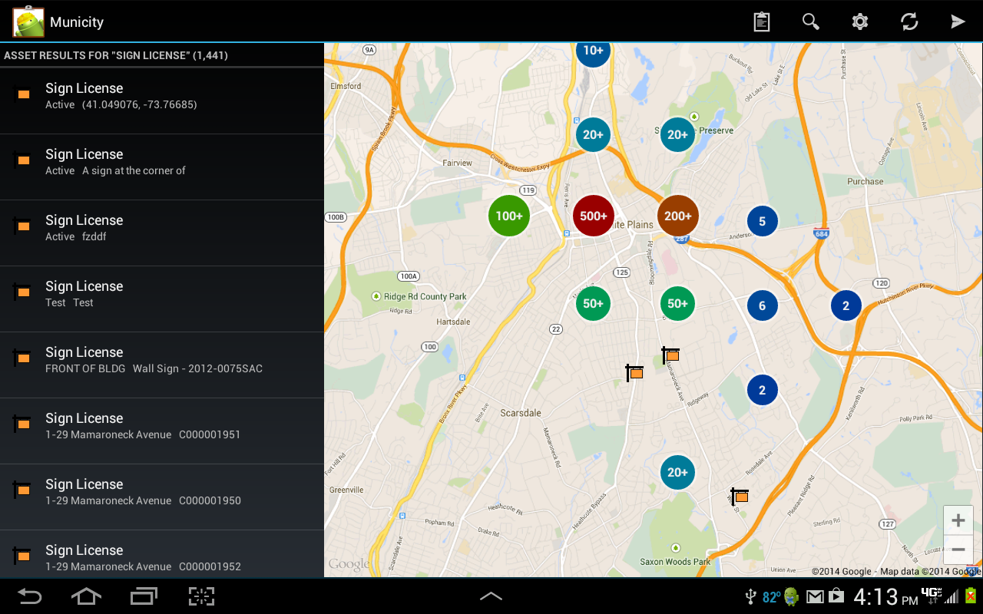The height and width of the screenshot is (614, 983).
Task: Tap the Saxon Woods Park label
Action: (676, 562)
